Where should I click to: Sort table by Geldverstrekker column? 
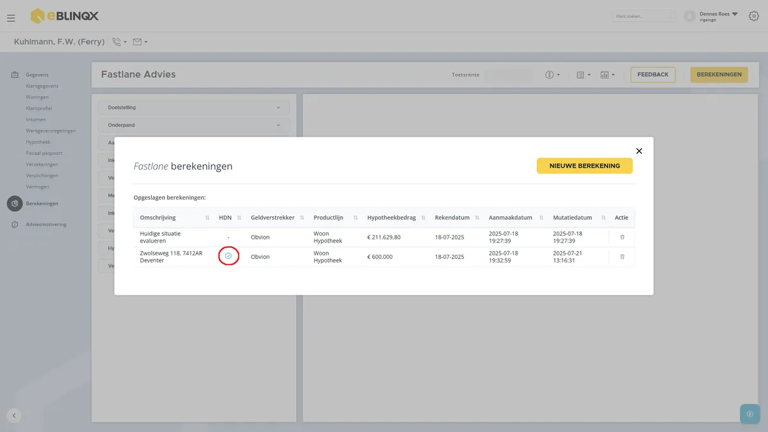pyautogui.click(x=302, y=218)
